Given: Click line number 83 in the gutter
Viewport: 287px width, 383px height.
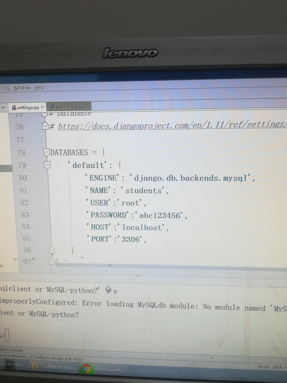Looking at the screenshot, I should pos(25,214).
